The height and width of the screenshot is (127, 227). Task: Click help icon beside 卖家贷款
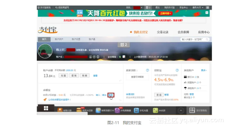pyautogui.click(x=147, y=70)
